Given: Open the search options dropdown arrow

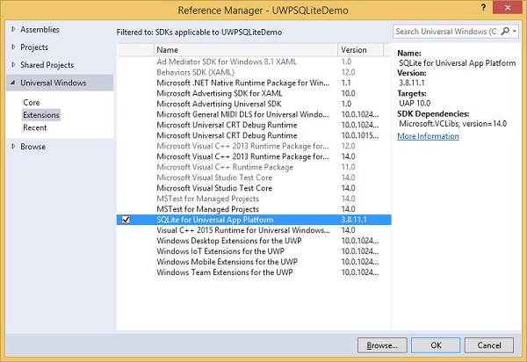Looking at the screenshot, I should (514, 32).
